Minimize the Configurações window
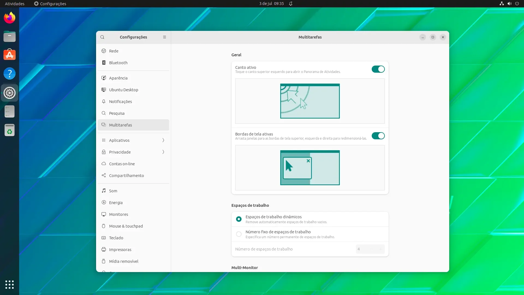The width and height of the screenshot is (524, 295). click(423, 37)
